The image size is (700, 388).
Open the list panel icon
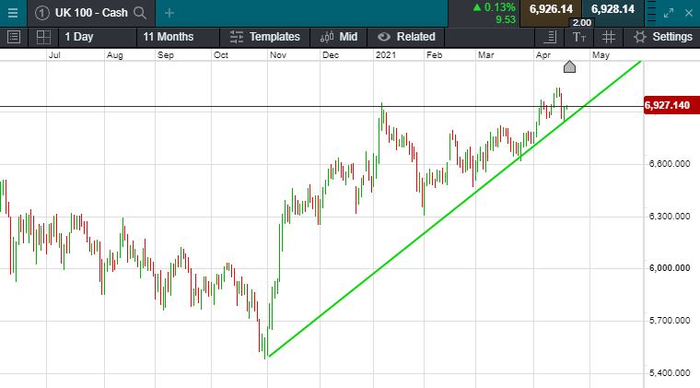point(14,37)
